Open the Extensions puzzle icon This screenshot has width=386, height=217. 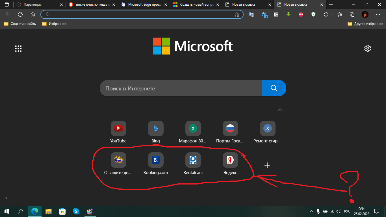coord(326,14)
